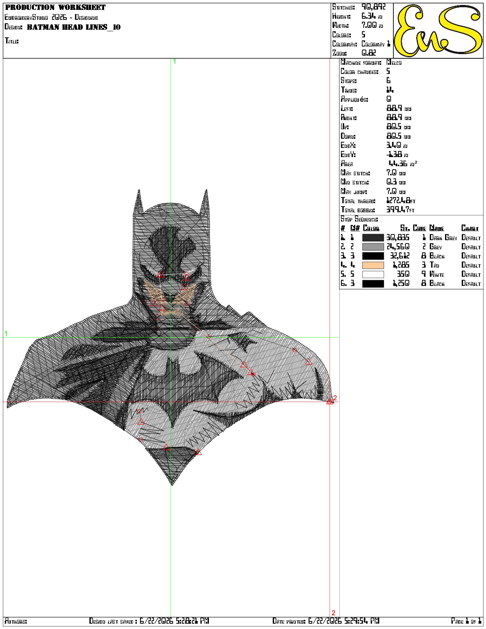Click the 'EndX' value 3.40 in
Image resolution: width=486 pixels, height=629 pixels.
397,145
